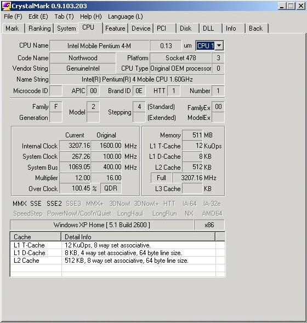Click the Over Clock value 100.45
Screen dimensions: 307x323
pos(75,188)
